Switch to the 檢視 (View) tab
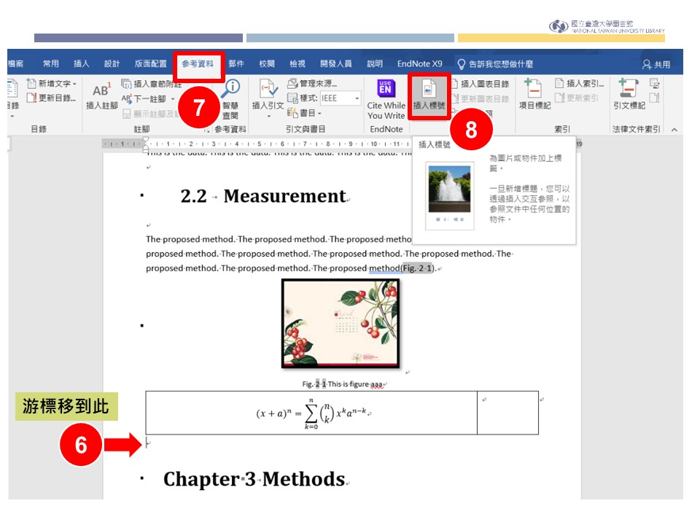700x525 pixels. point(297,64)
